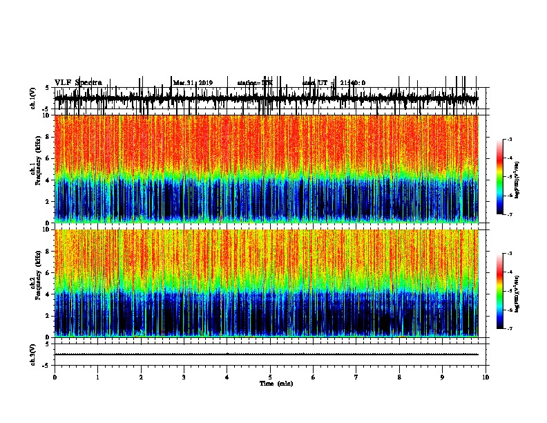Click the ch.2 spectrogram panel
The height and width of the screenshot is (423, 547).
coord(266,283)
